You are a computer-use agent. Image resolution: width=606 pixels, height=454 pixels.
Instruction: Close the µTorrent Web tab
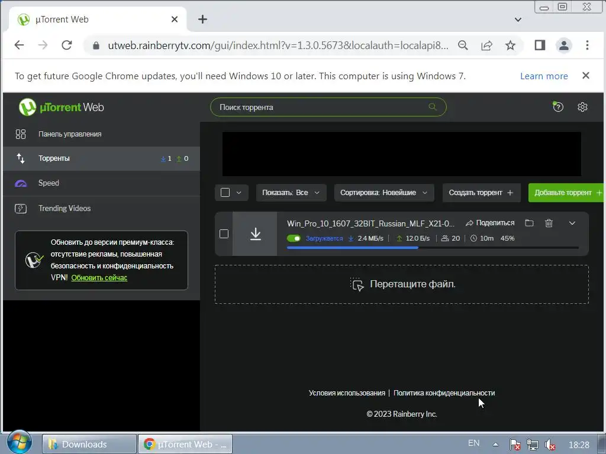tap(175, 20)
